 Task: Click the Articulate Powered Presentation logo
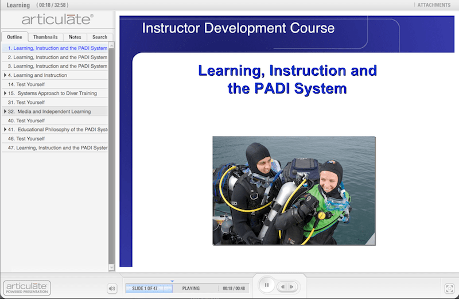(27, 288)
